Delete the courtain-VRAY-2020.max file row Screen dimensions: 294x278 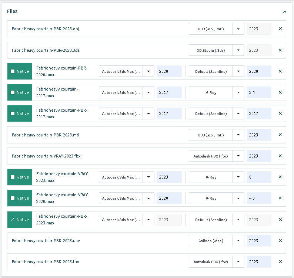(280, 198)
